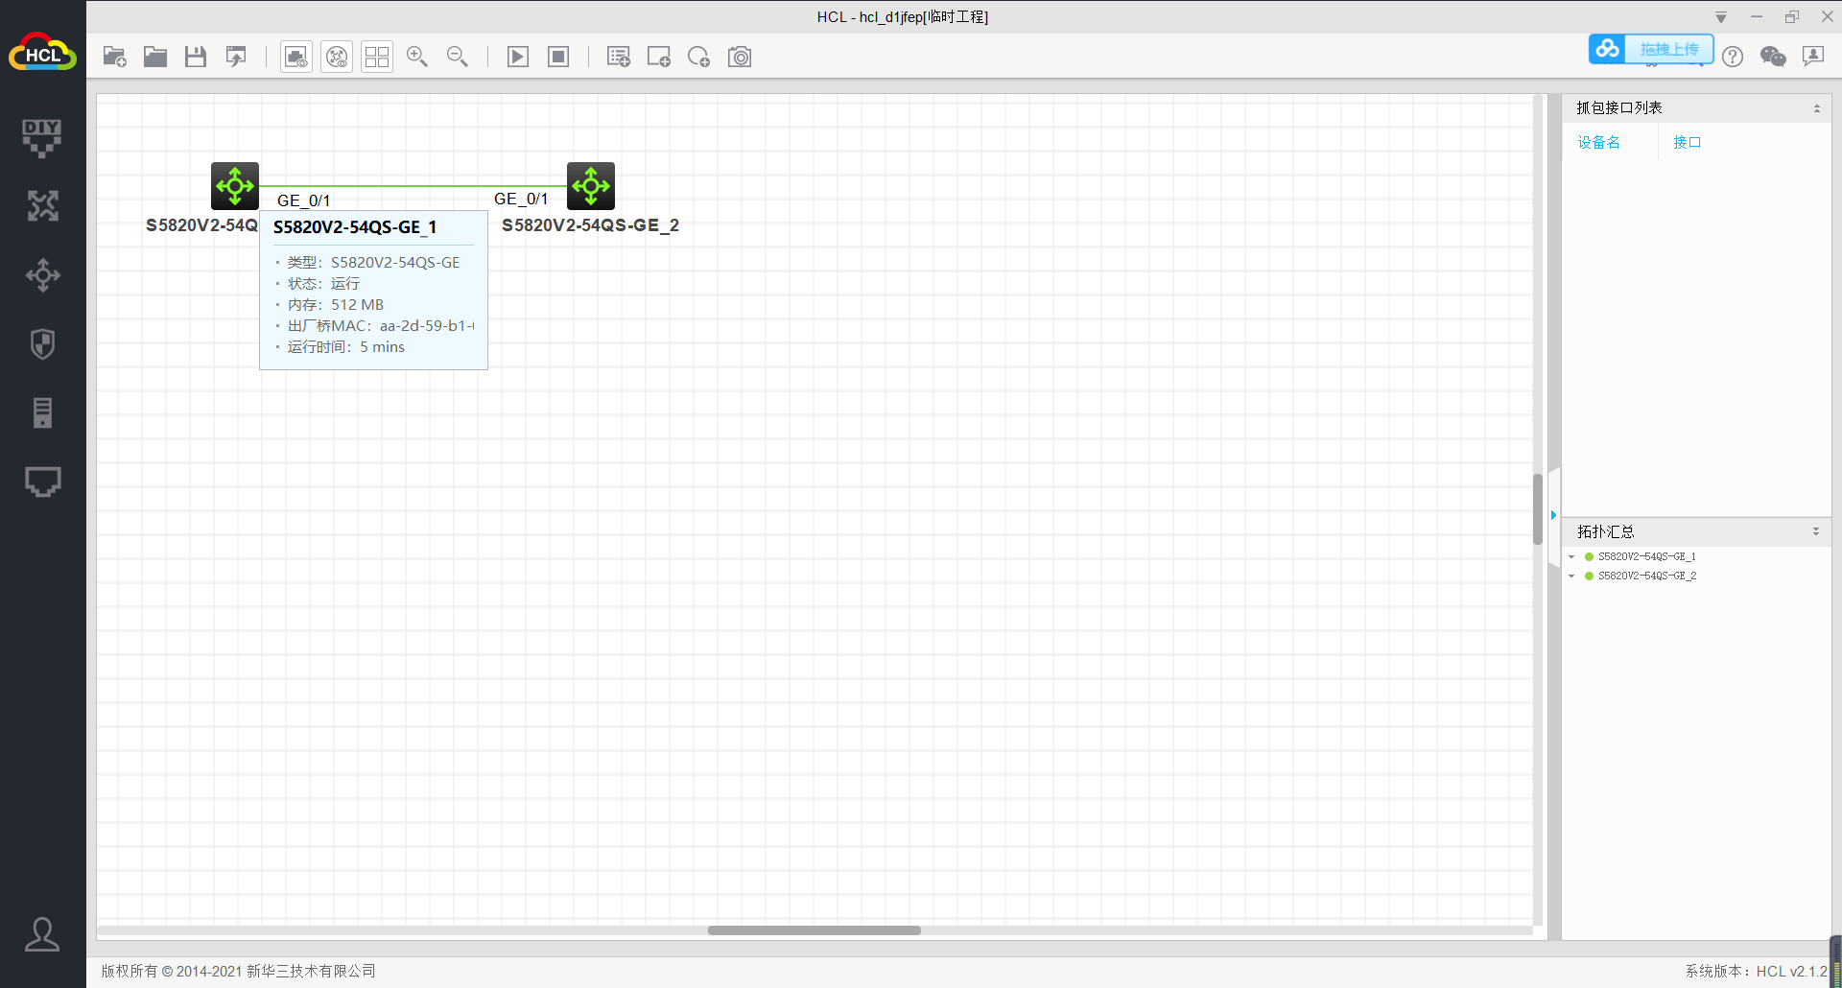Open title bar dropdown menu arrow

(1721, 17)
